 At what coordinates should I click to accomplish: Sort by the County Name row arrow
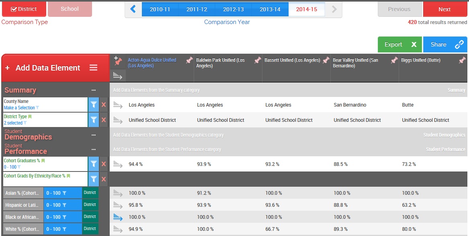coord(118,105)
